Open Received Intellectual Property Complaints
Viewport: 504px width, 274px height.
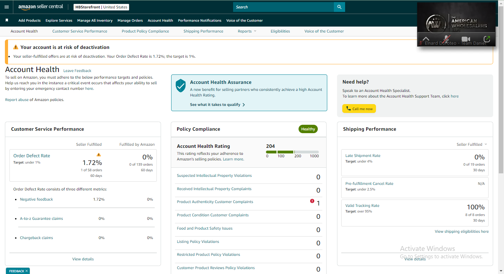coord(214,189)
